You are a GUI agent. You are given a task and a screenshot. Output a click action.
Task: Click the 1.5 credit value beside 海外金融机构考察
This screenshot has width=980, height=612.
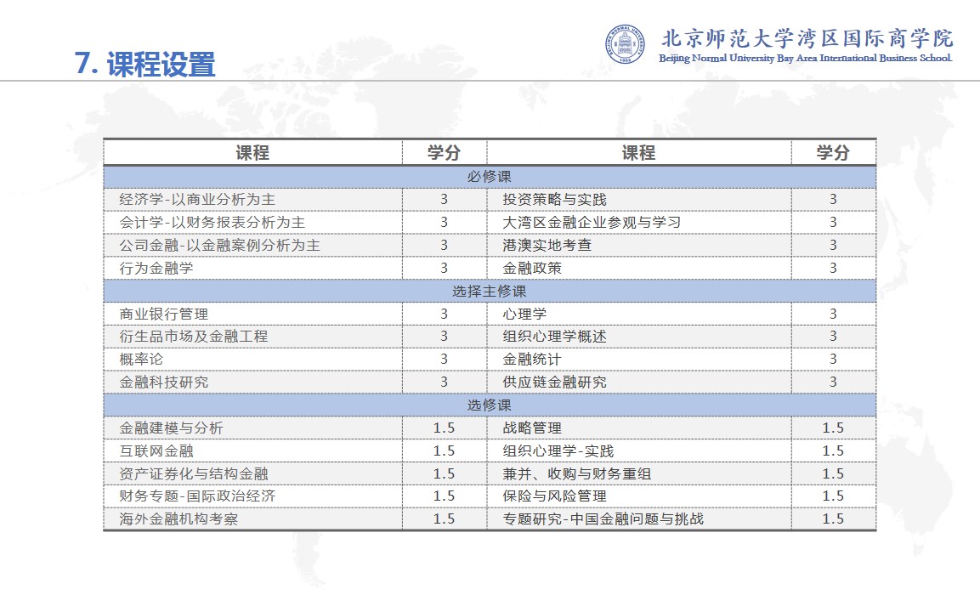click(x=444, y=518)
